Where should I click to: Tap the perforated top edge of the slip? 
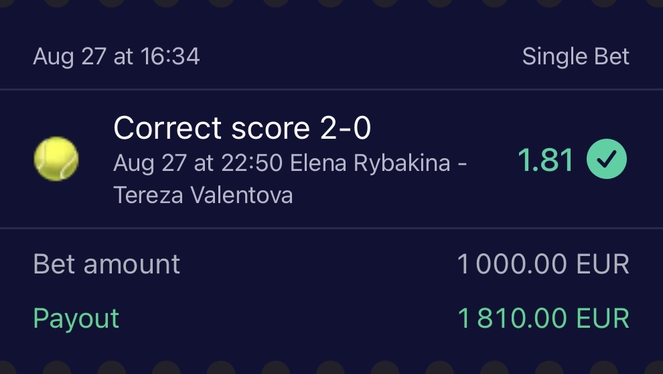pyautogui.click(x=331, y=3)
